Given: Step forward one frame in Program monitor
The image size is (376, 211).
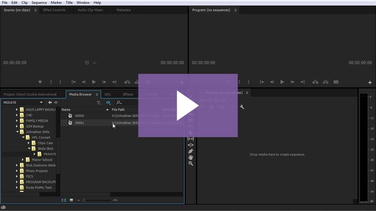Looking at the screenshot, I should click(x=292, y=82).
